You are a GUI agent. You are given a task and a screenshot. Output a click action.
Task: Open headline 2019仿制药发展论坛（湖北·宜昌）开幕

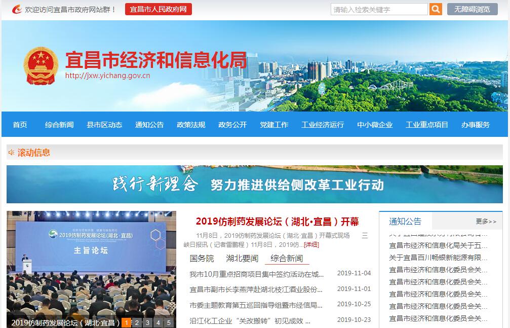277,222
